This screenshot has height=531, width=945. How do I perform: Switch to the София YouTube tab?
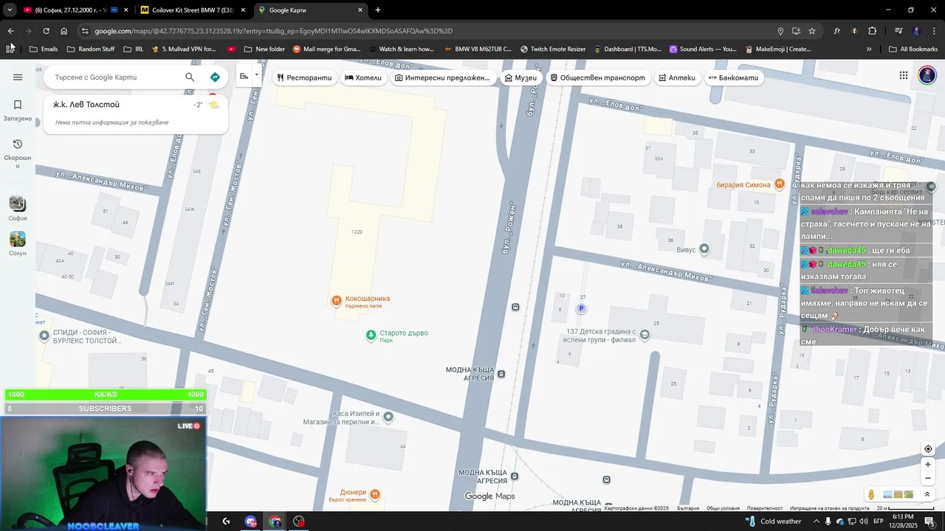[x=71, y=10]
